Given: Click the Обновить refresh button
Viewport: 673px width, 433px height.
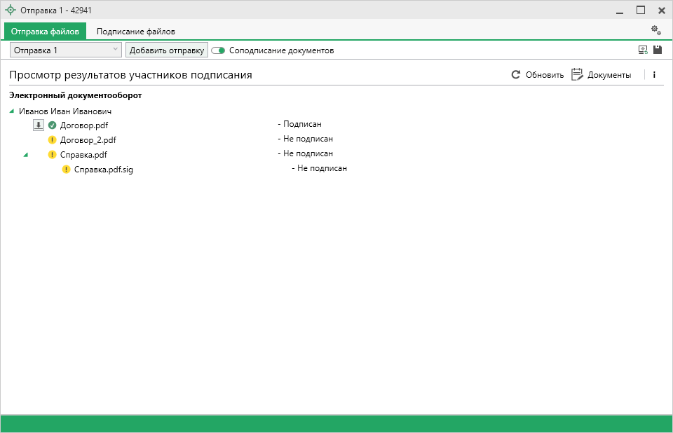Looking at the screenshot, I should (537, 75).
